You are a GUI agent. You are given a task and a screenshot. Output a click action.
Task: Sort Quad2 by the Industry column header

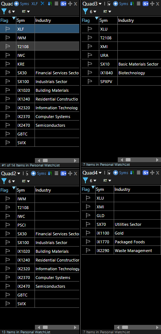[x=57, y=190]
